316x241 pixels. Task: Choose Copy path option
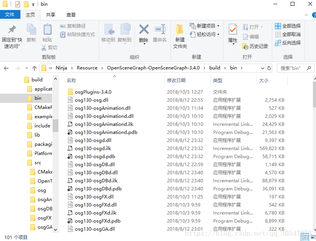tap(73, 26)
